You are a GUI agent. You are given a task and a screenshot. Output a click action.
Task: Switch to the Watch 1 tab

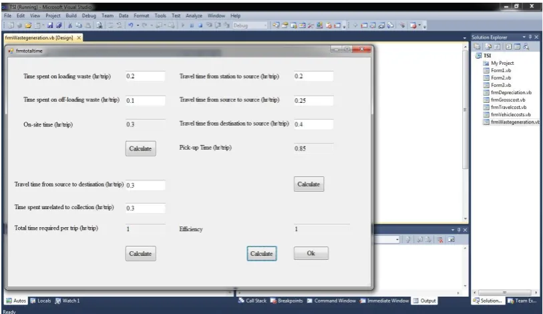[x=67, y=301]
